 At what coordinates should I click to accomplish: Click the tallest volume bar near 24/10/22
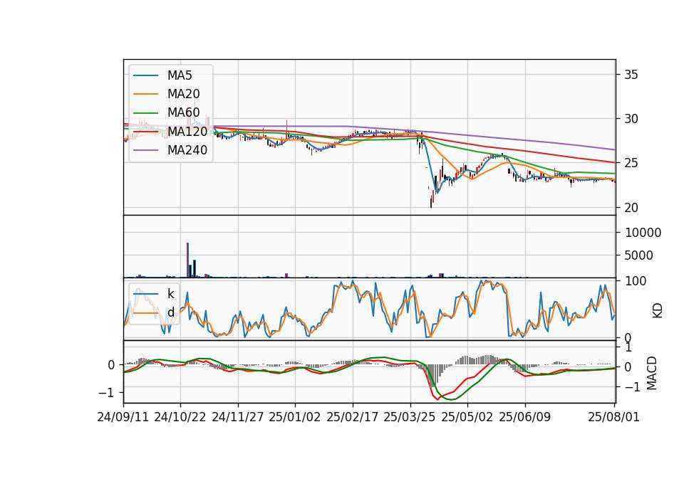187,260
